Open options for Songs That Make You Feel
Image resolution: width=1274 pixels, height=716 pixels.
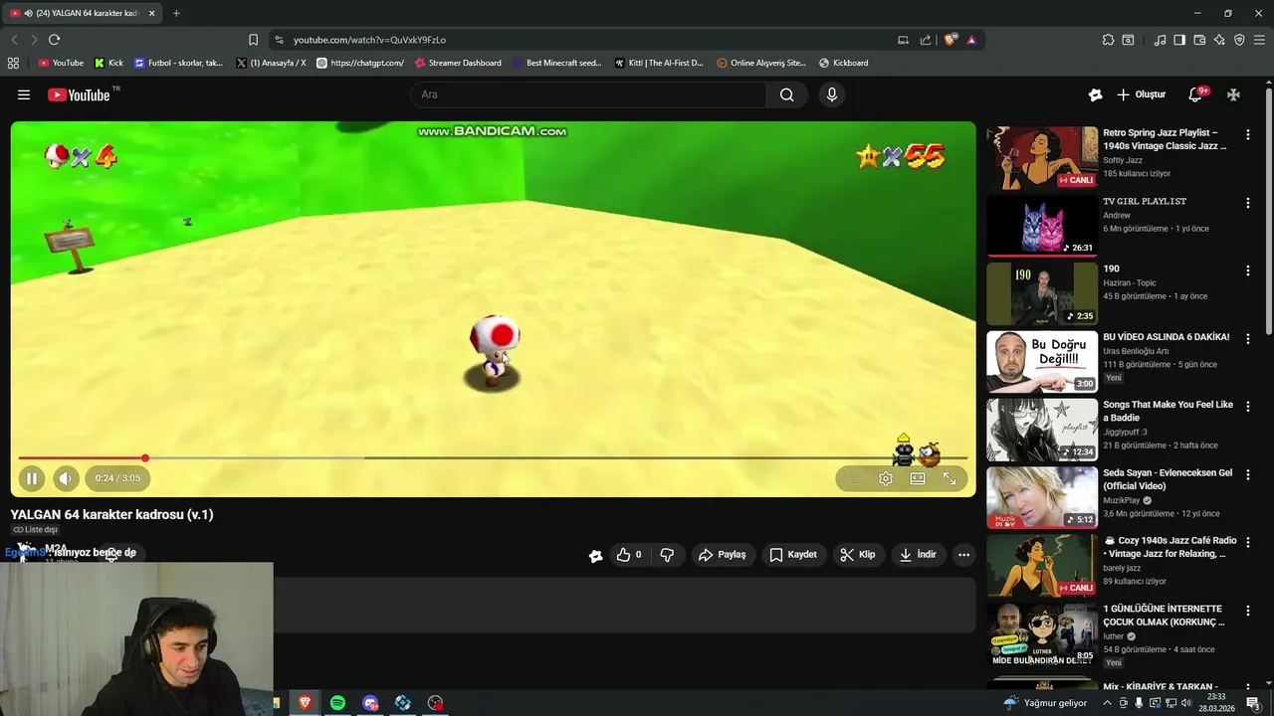click(x=1247, y=407)
